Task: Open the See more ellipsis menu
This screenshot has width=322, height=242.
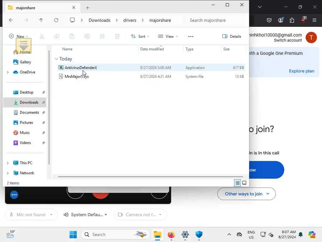Action: 191,37
